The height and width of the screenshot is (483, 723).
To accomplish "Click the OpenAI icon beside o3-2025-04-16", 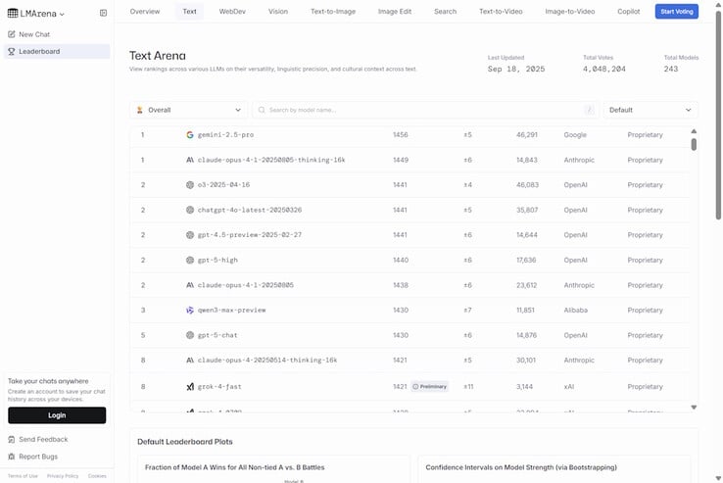I will click(x=189, y=184).
